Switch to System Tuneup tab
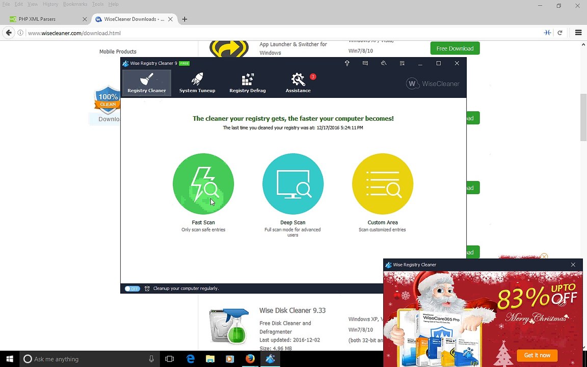This screenshot has width=587, height=367. point(197,83)
